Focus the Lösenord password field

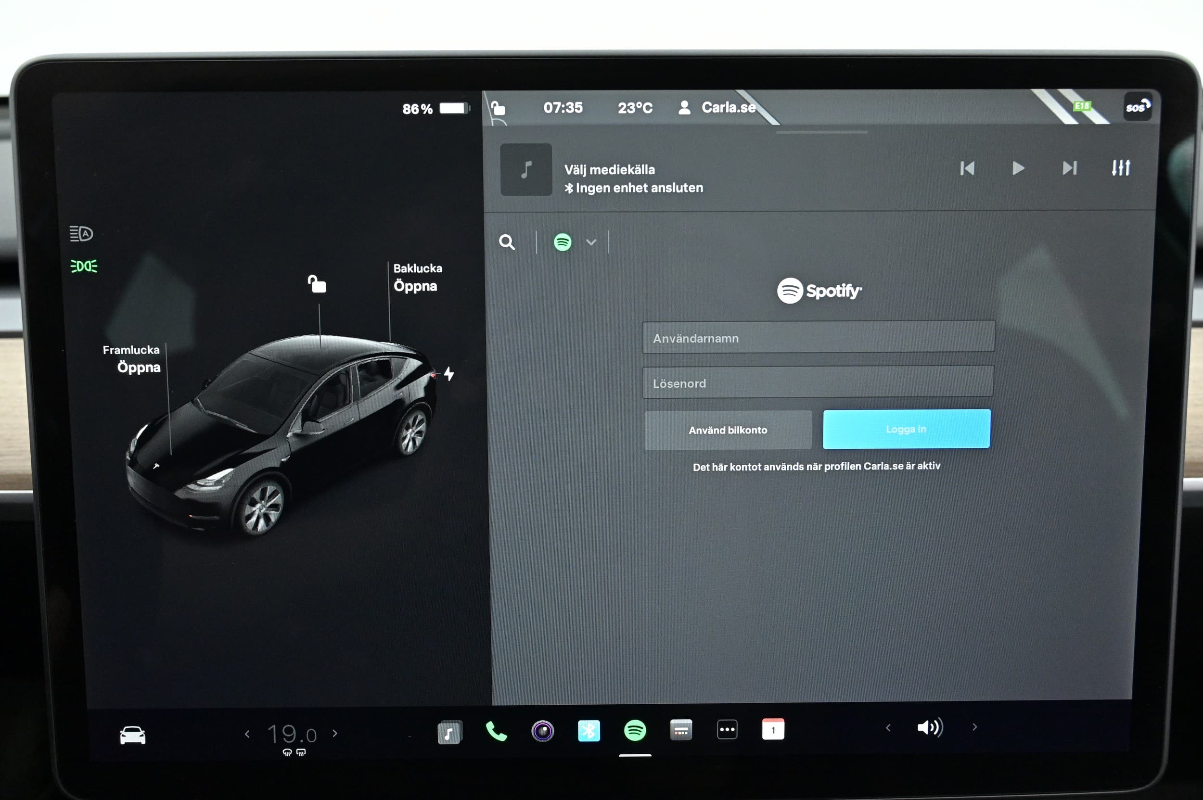(x=818, y=382)
